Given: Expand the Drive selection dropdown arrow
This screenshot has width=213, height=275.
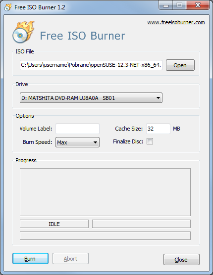Looking at the screenshot, I should click(158, 98).
